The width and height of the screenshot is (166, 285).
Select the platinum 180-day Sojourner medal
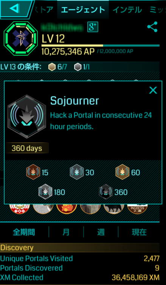[45, 192]
